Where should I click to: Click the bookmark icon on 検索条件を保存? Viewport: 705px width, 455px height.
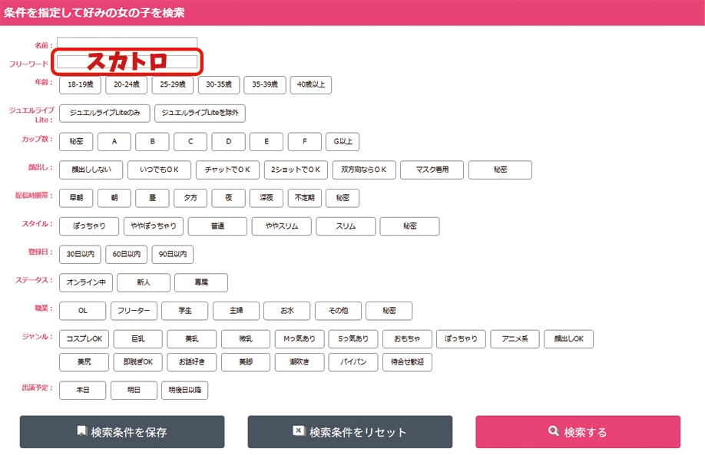81,431
